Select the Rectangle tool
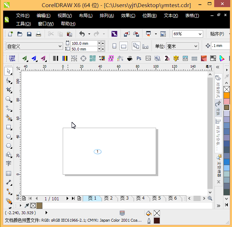The width and height of the screenshot is (232, 227). point(9,127)
